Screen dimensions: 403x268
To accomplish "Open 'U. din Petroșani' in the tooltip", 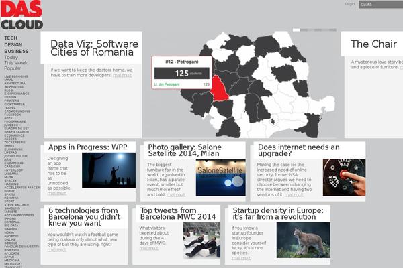I will (167, 84).
